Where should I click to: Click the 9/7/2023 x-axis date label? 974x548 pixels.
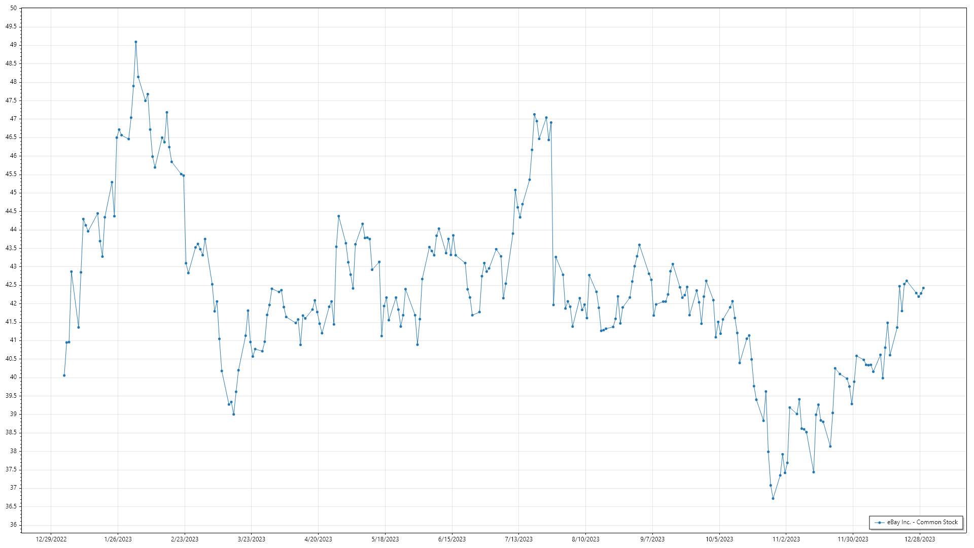[x=652, y=539]
